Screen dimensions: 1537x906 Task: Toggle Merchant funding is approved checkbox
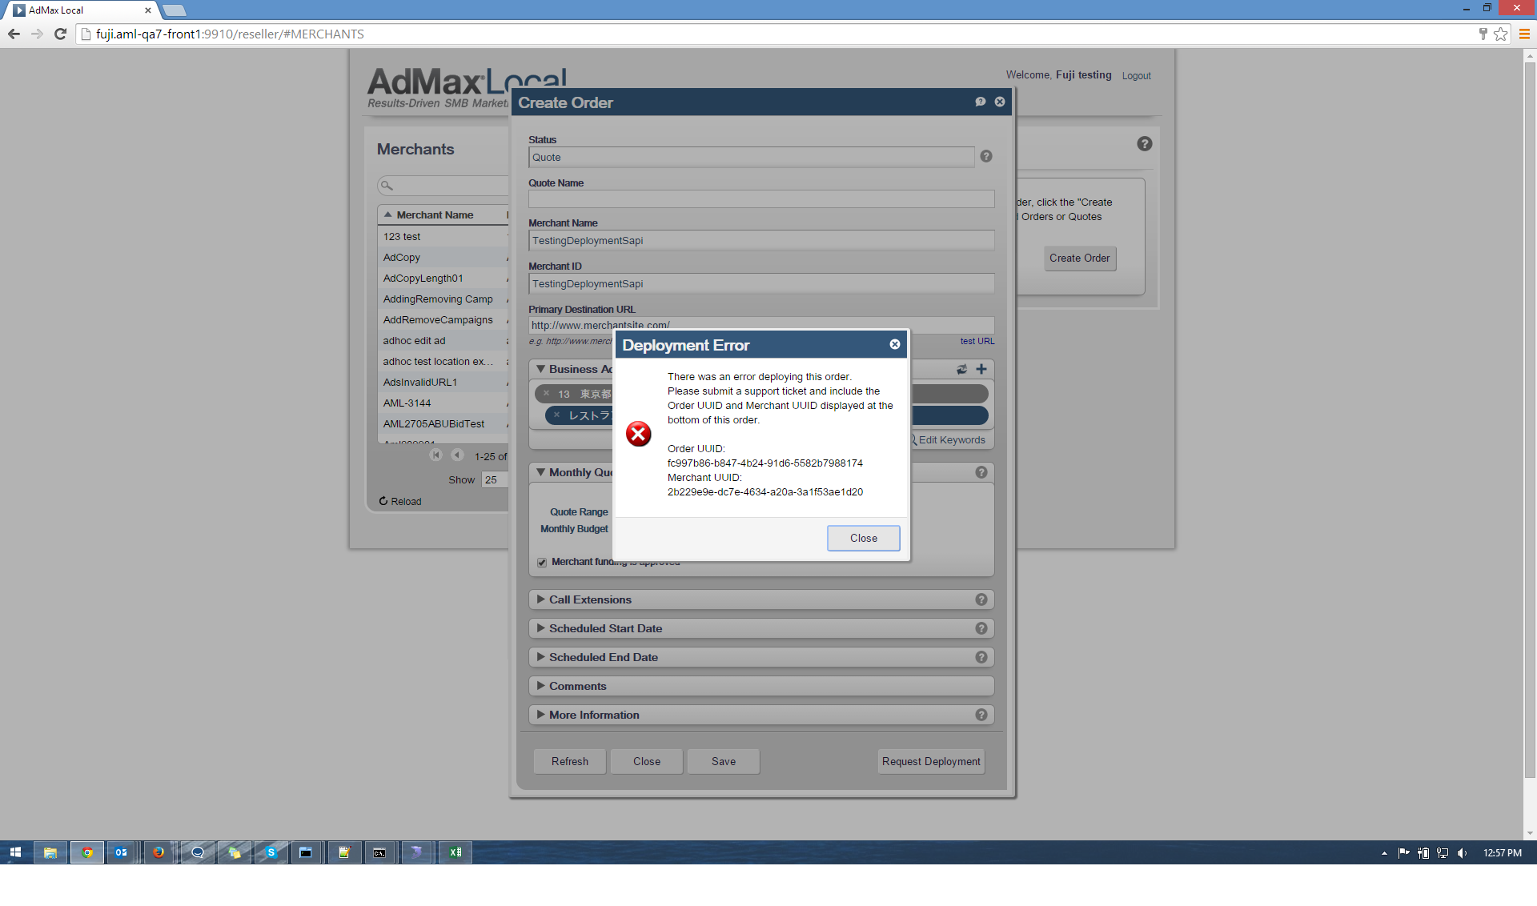tap(542, 563)
